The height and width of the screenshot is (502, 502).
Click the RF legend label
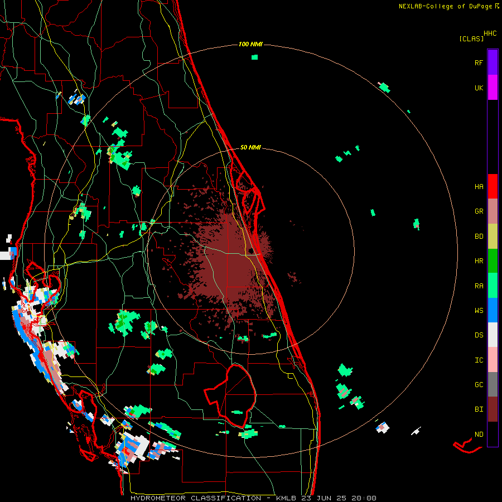coord(479,62)
